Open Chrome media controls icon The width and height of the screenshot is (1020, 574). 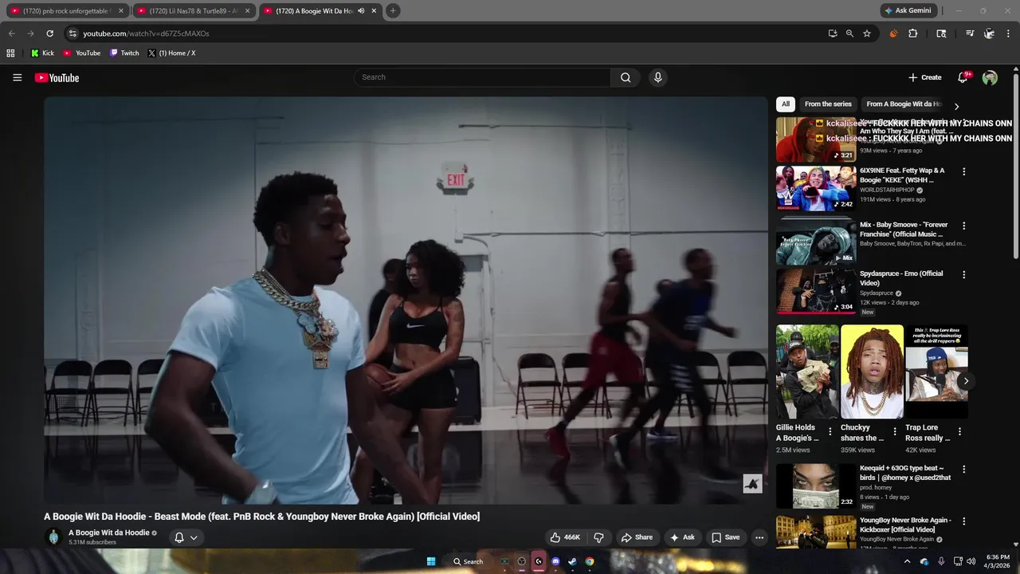pos(970,33)
